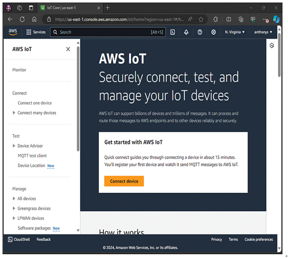
Task: Open Device Location
Action: pos(32,165)
